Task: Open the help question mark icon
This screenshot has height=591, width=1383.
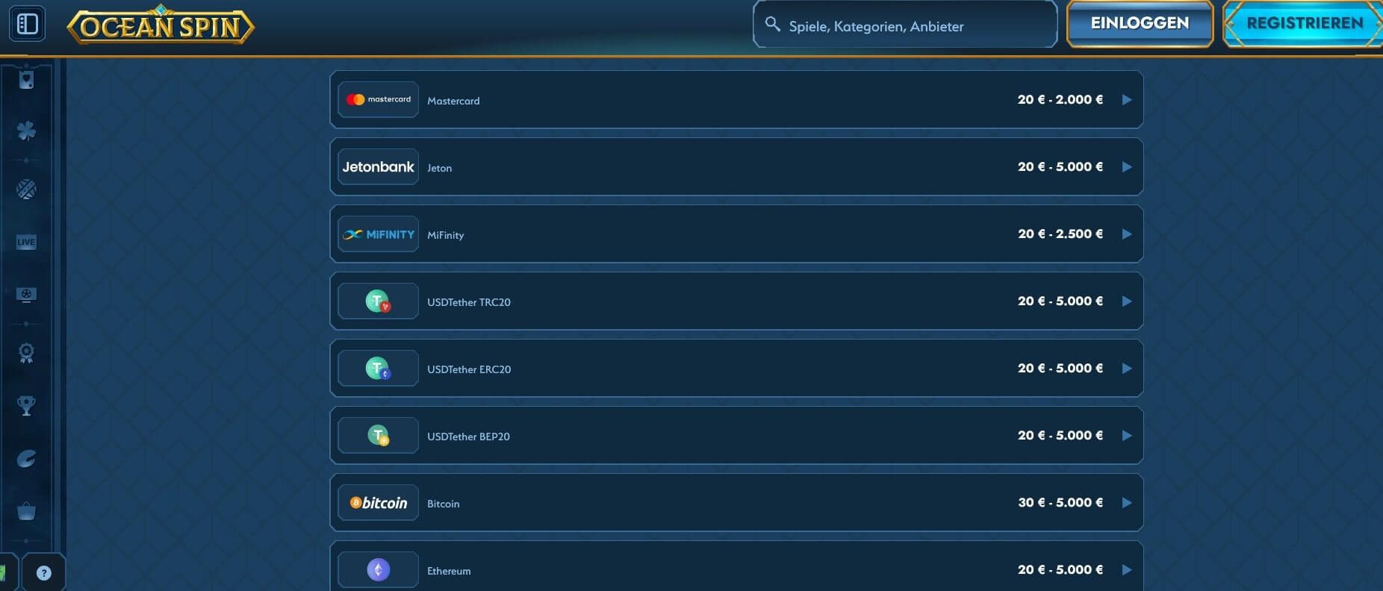Action: point(44,573)
